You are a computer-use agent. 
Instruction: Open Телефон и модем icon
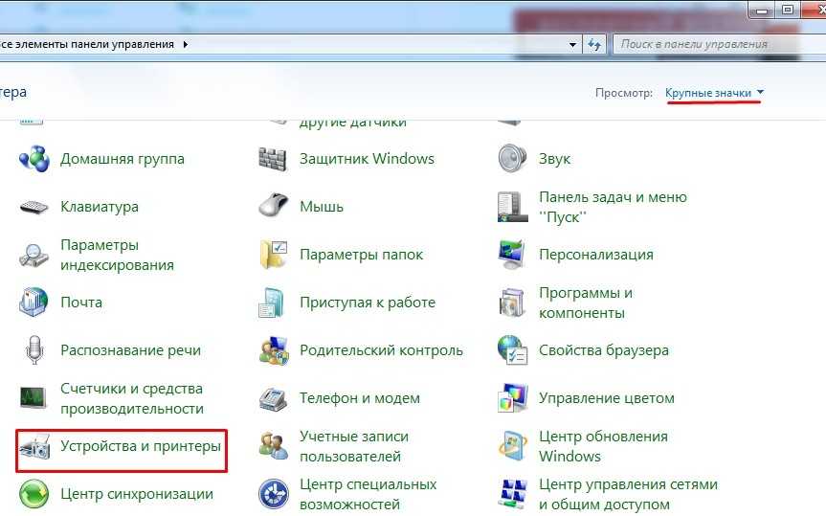coord(274,398)
